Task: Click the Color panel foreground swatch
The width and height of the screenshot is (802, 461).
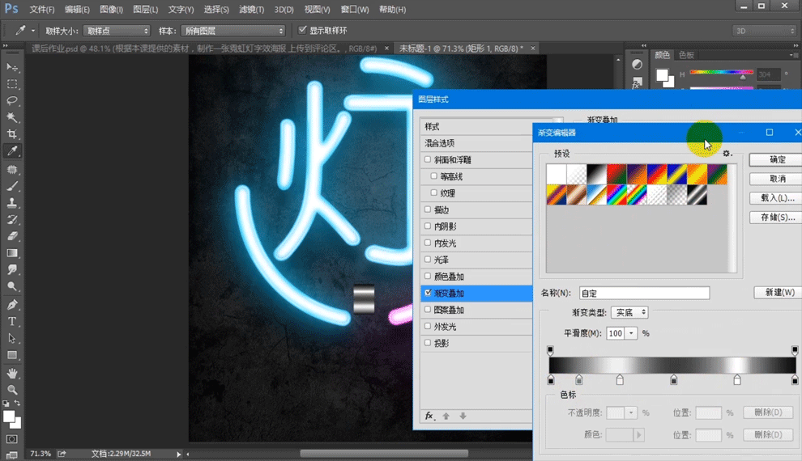Action: pos(662,75)
